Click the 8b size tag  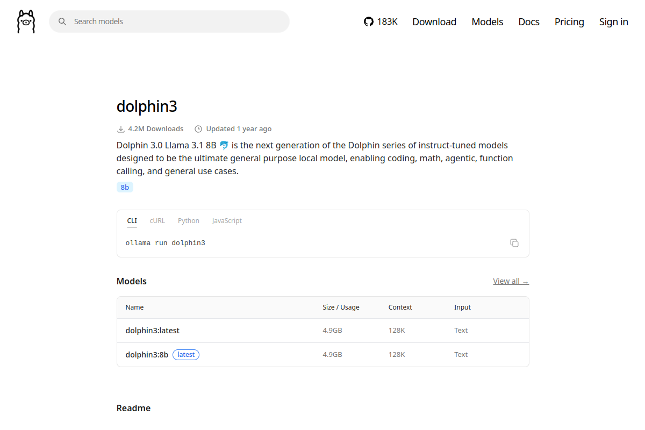coord(125,187)
